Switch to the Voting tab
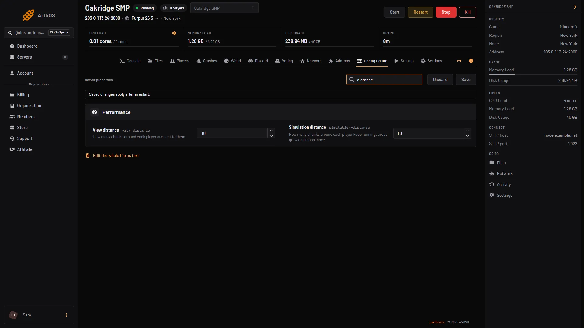 [x=284, y=61]
